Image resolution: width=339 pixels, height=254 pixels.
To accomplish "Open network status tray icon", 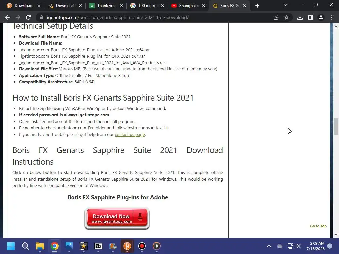I will click(290, 246).
